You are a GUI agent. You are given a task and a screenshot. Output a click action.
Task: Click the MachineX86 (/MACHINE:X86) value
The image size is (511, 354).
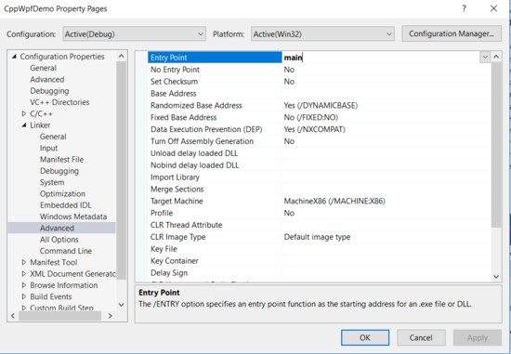coord(334,201)
